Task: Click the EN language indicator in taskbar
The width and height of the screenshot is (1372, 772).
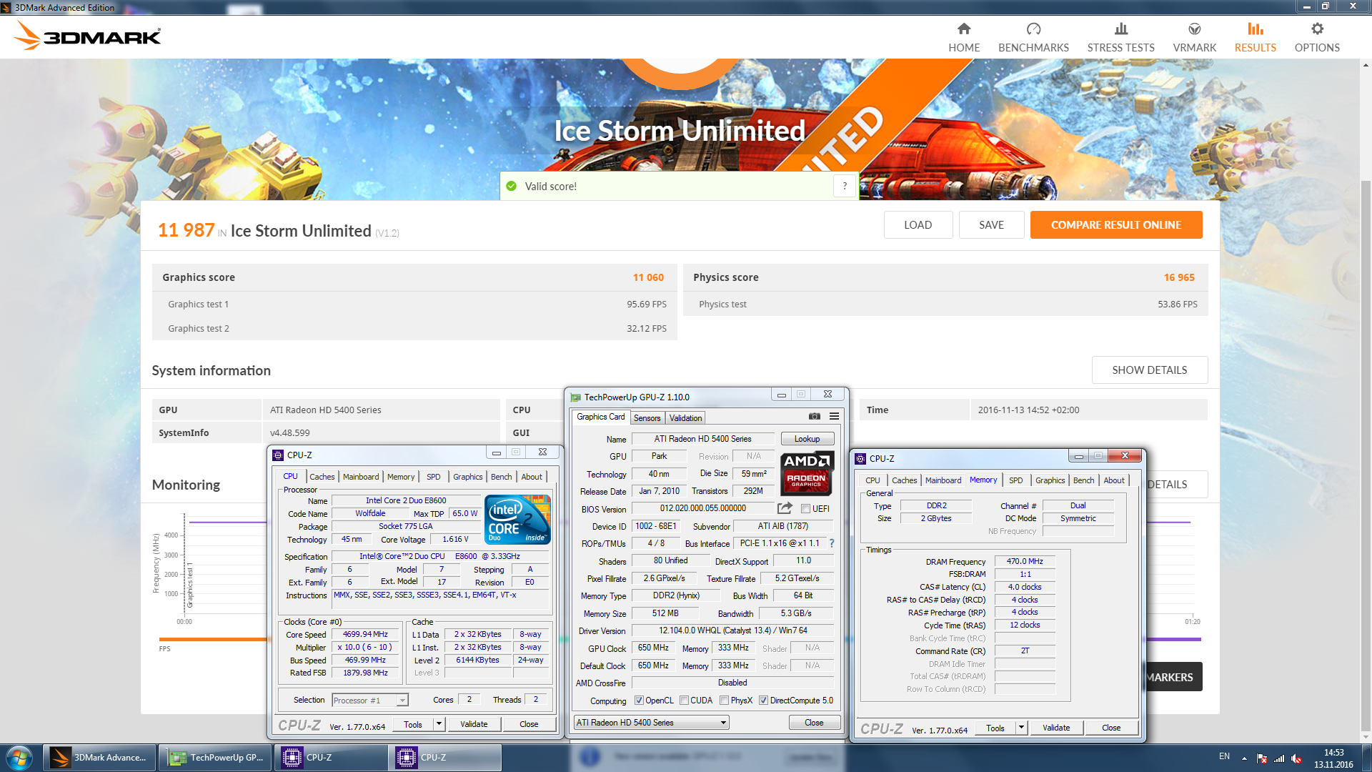Action: point(1224,756)
